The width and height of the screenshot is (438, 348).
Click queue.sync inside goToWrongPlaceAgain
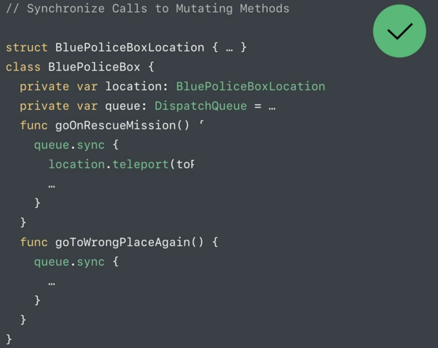(x=69, y=262)
